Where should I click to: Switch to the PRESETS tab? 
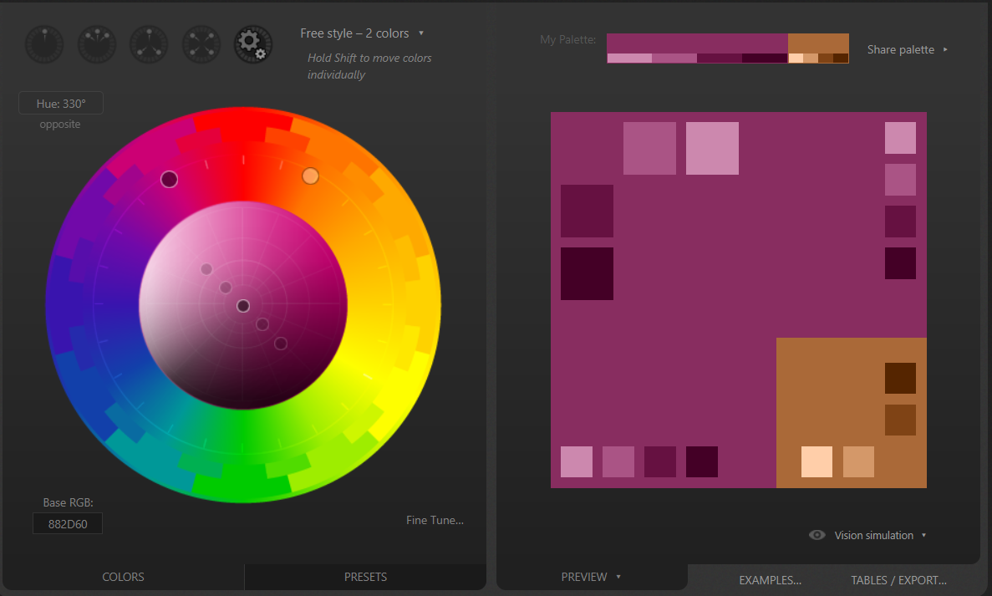365,577
